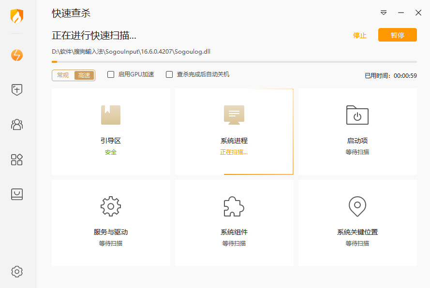Open the people access control sidebar icon

point(17,124)
